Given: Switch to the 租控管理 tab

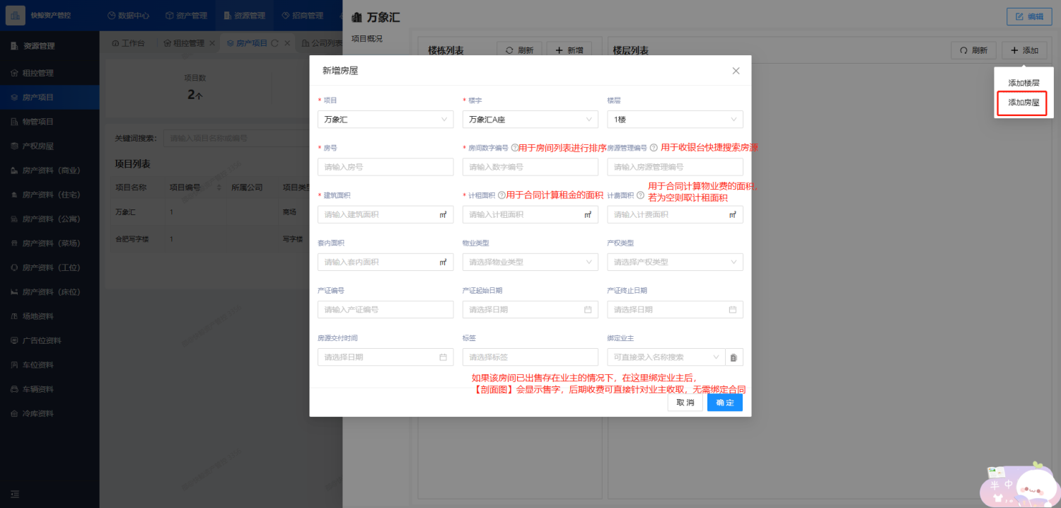Looking at the screenshot, I should pos(184,43).
